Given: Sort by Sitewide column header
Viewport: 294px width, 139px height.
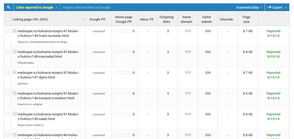Looking at the screenshot, I should [227, 19].
